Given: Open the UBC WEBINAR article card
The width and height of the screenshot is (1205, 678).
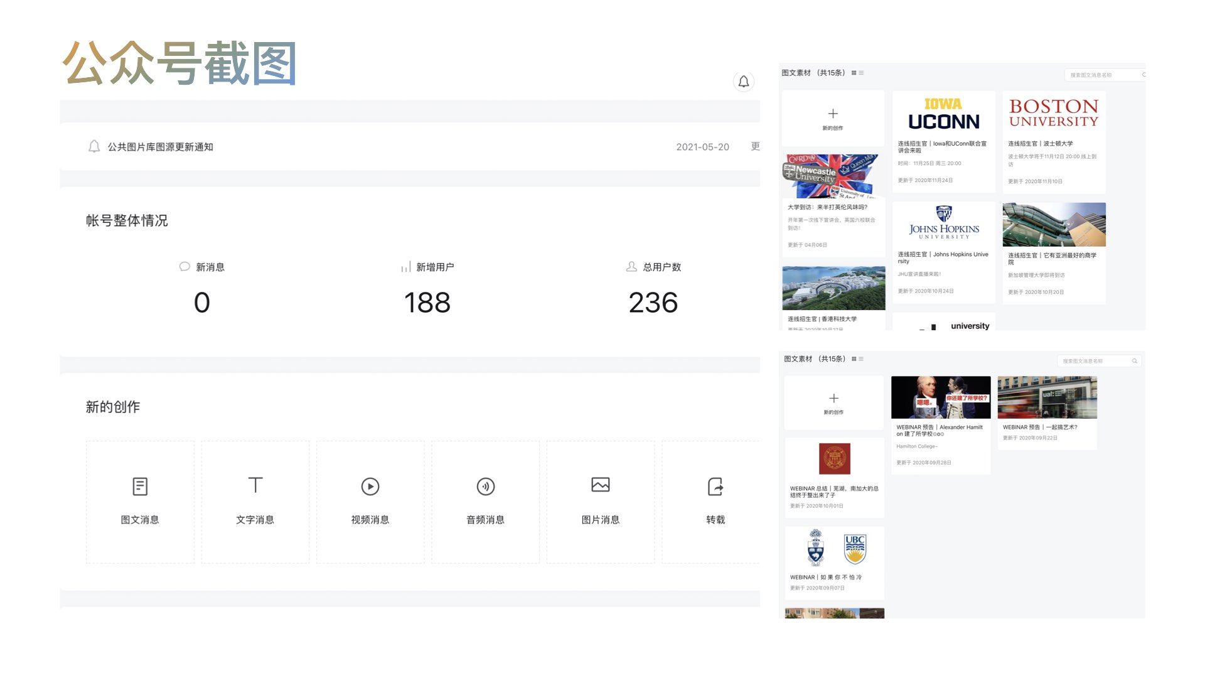Looking at the screenshot, I should point(834,562).
